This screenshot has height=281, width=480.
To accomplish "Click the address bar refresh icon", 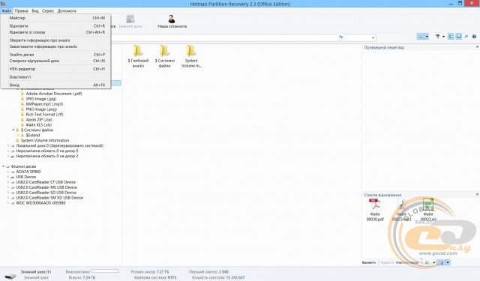I will pyautogui.click(x=341, y=37).
